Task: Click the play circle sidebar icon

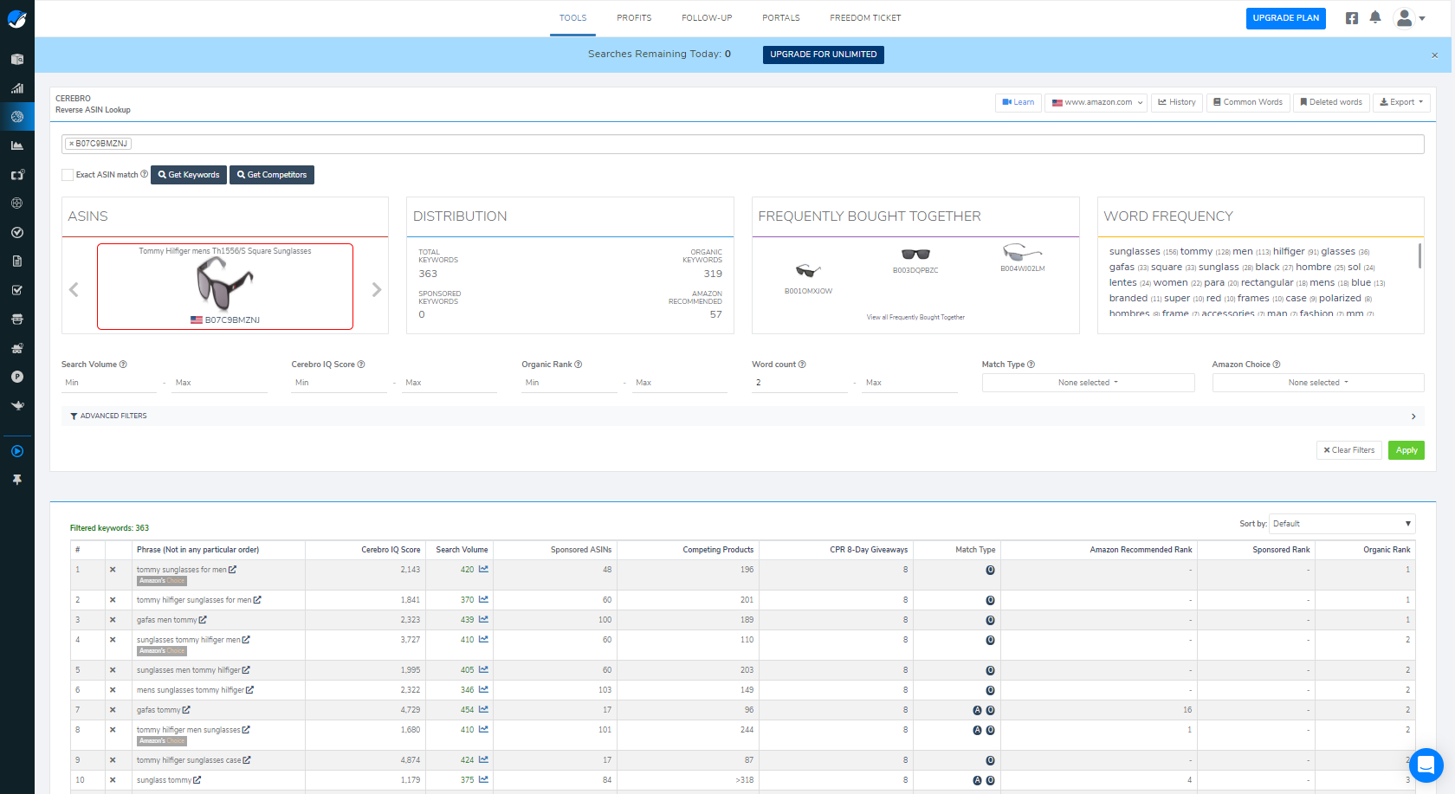Action: coord(17,451)
